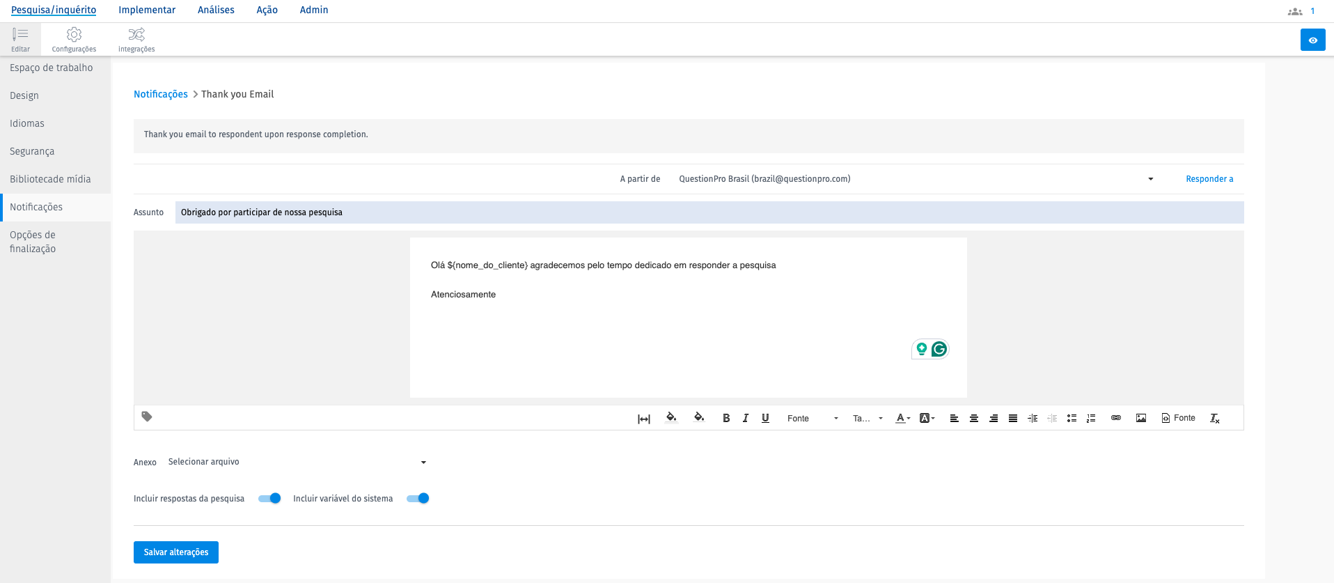Toggle Incluir respostas da pesquisa
1334x583 pixels.
pyautogui.click(x=269, y=498)
